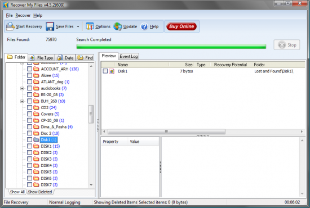Switch to the Show Deleted tab
310x208 pixels.
(x=40, y=192)
